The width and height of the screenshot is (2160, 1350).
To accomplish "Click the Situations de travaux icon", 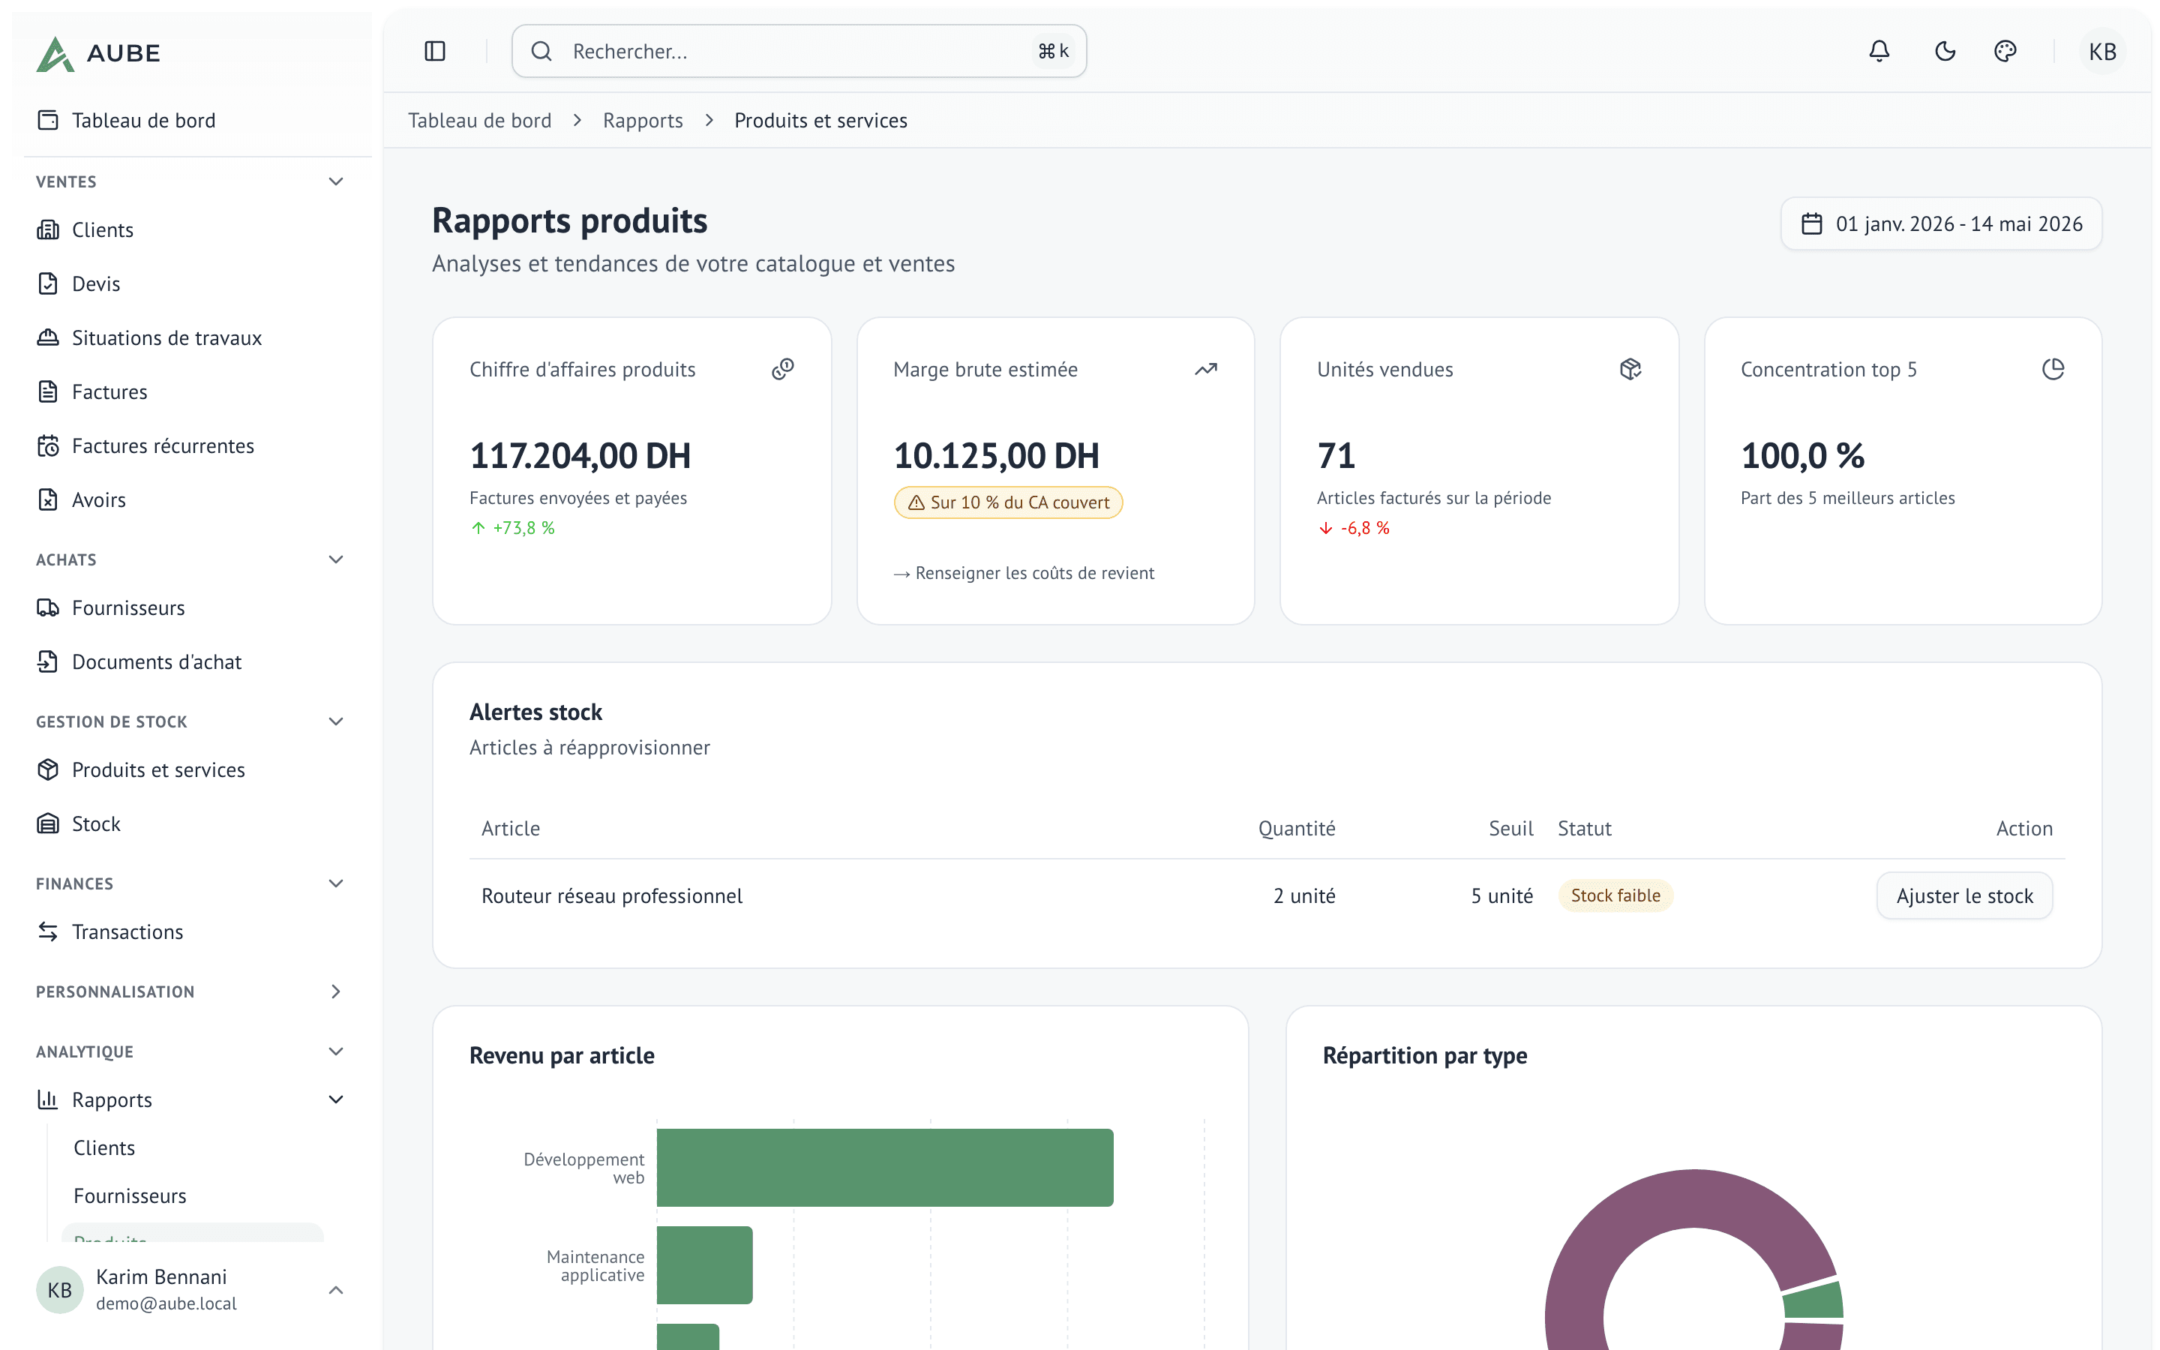I will click(48, 337).
